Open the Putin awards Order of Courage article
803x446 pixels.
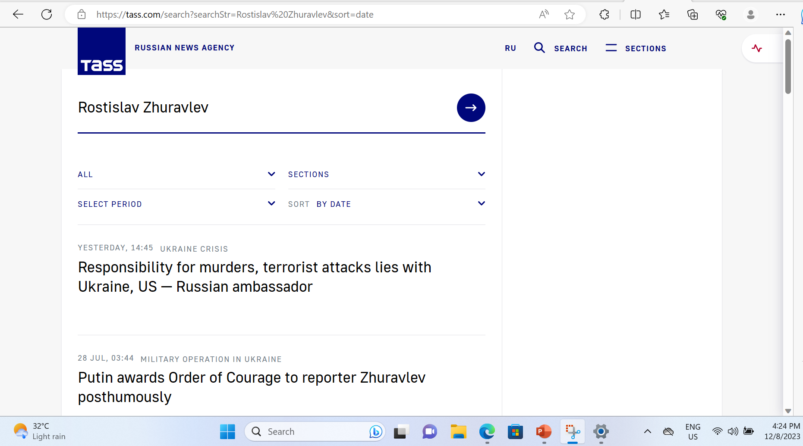pos(252,387)
